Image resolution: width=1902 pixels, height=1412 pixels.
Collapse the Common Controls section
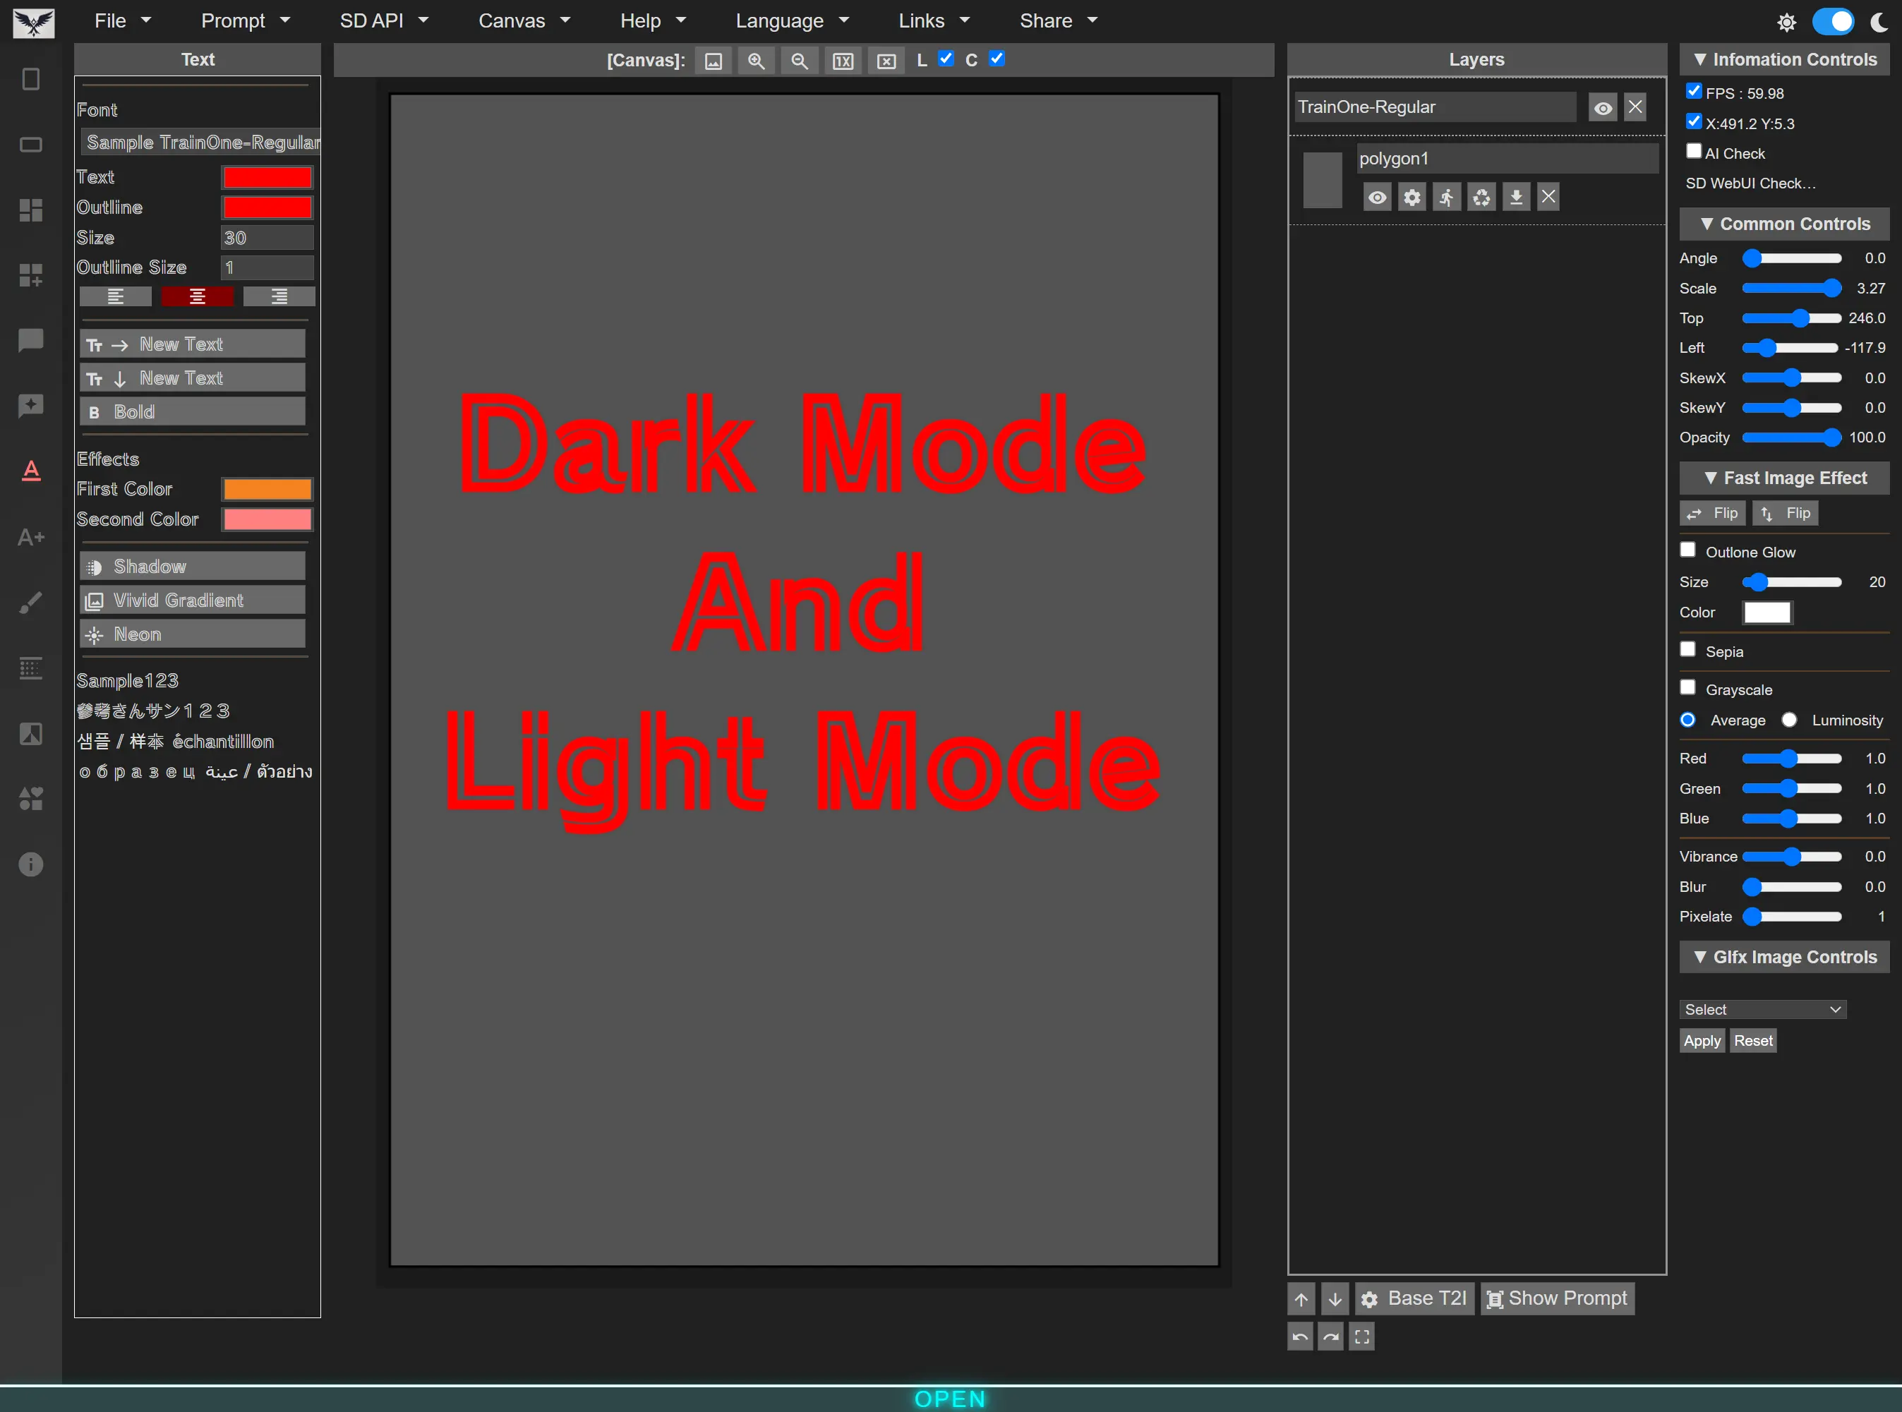click(x=1784, y=224)
